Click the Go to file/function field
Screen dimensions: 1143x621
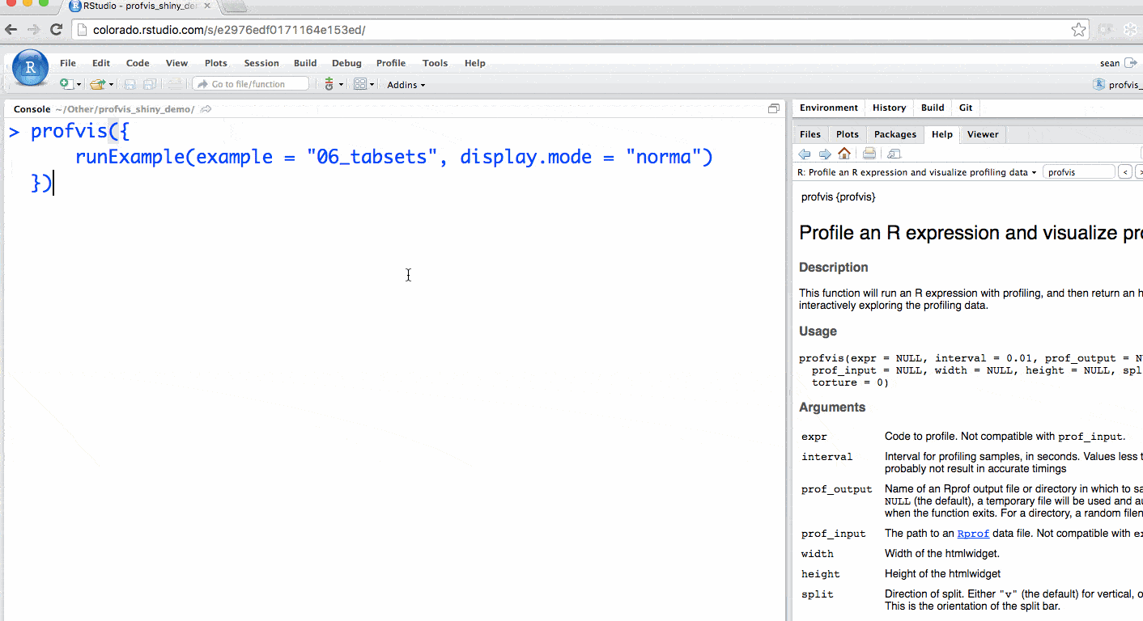click(x=251, y=84)
